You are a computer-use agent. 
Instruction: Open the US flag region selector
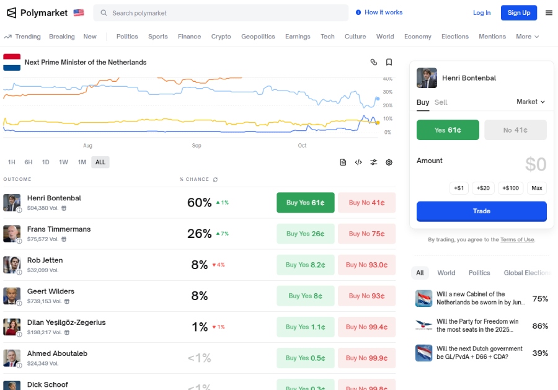point(79,12)
